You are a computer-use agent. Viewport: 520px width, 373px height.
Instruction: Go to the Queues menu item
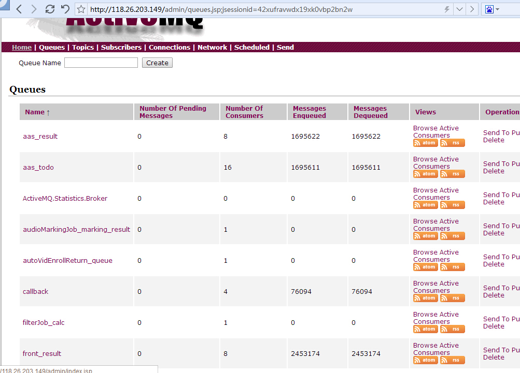tap(52, 47)
